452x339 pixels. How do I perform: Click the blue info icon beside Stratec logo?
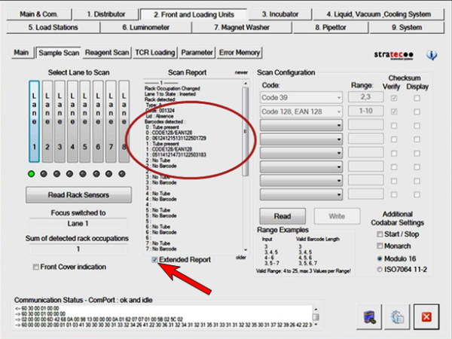(432, 55)
